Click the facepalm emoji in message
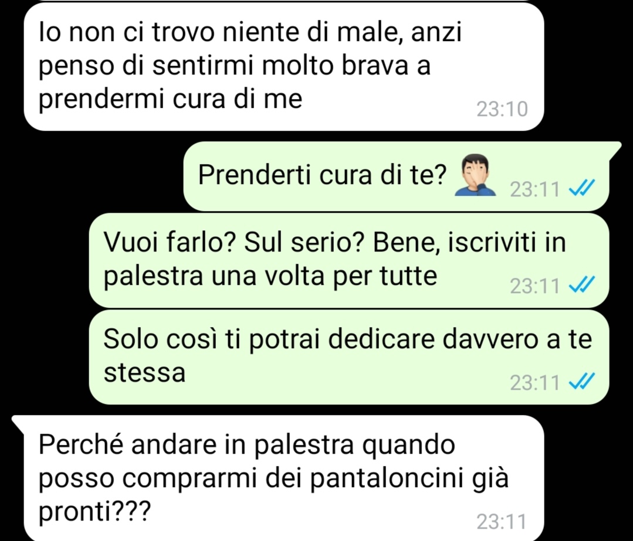This screenshot has width=633, height=541. coord(475,175)
